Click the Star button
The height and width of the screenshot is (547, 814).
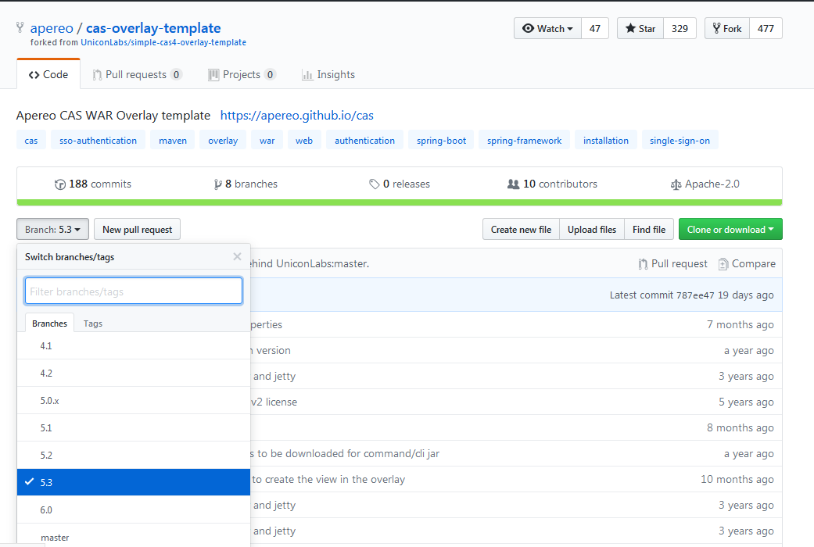tap(640, 29)
